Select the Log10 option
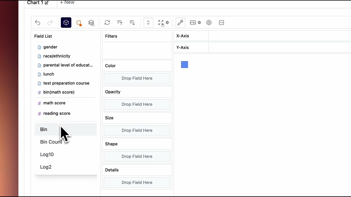Image resolution: width=351 pixels, height=197 pixels. click(47, 155)
